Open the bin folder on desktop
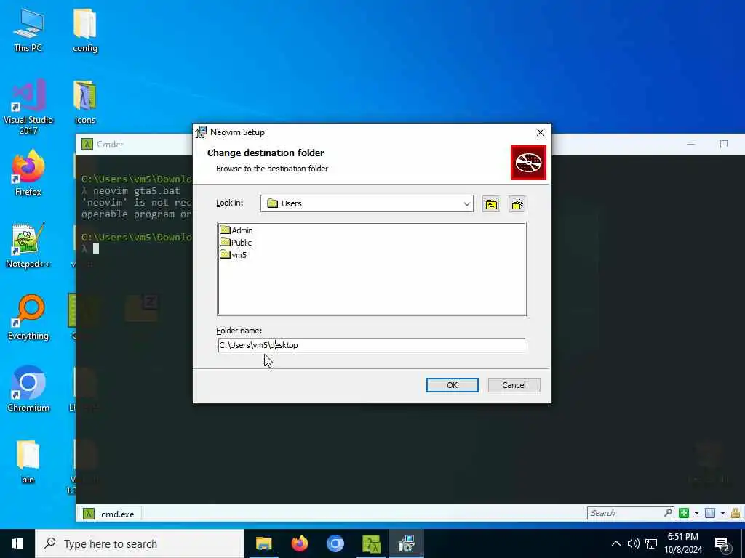The width and height of the screenshot is (745, 558). coord(28,461)
